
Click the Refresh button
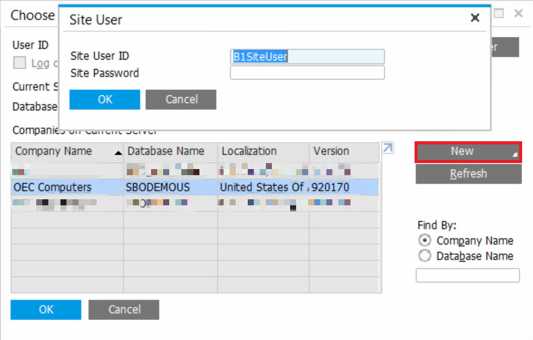click(x=468, y=174)
